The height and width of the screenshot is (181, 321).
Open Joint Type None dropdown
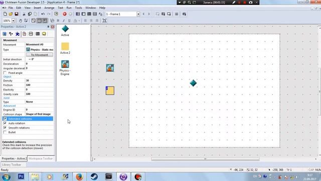coord(39,102)
